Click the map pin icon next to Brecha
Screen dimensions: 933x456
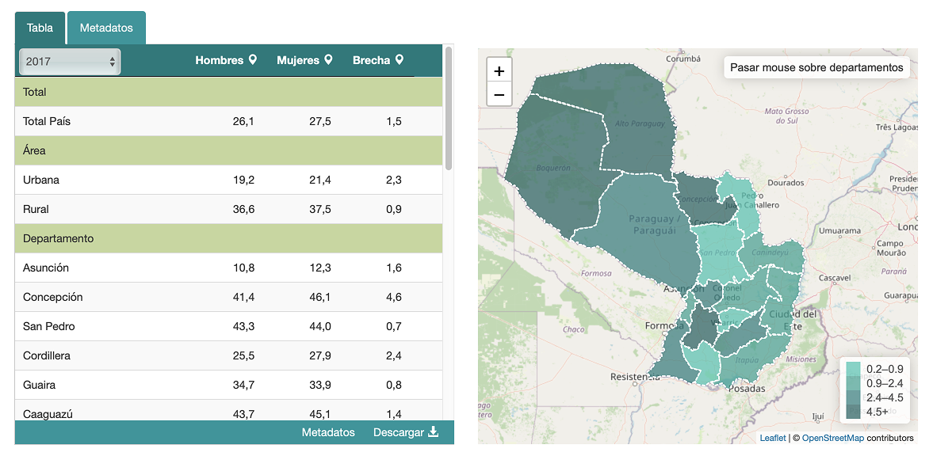point(400,60)
